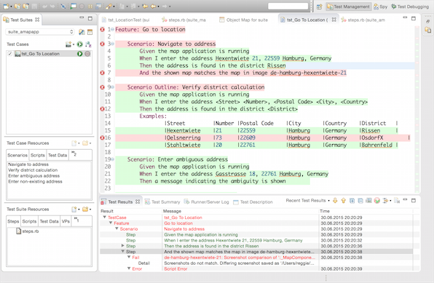Click the Undo arrow in main toolbar
The width and height of the screenshot is (434, 283).
pos(45,6)
